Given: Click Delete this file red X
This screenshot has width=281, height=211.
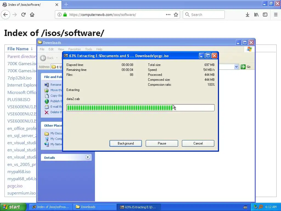Looking at the screenshot, I should (47, 112).
